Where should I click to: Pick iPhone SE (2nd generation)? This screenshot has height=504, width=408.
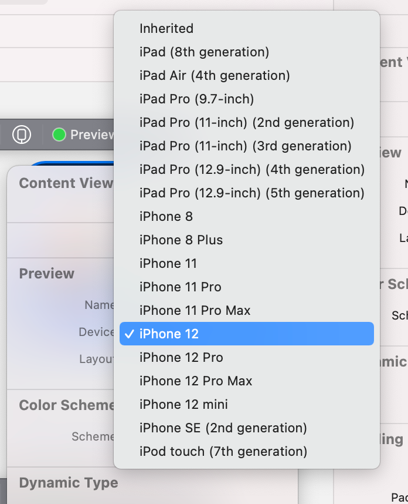tap(223, 428)
